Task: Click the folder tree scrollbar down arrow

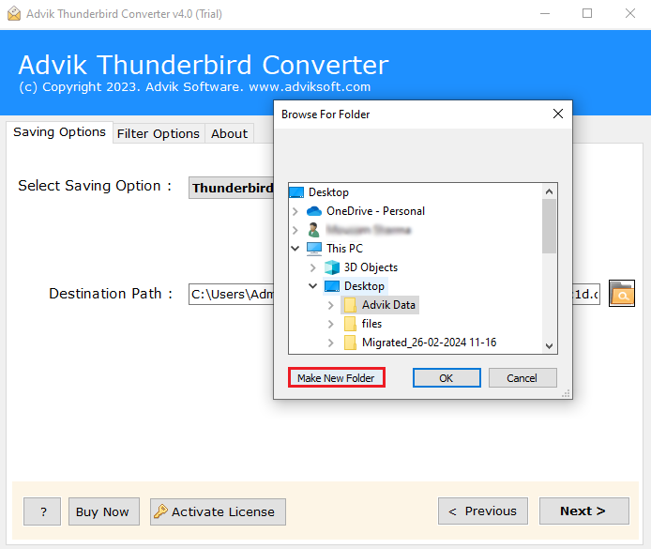Action: pos(549,345)
